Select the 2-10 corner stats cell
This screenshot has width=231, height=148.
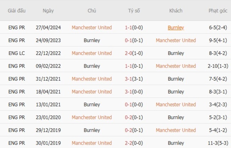(218, 66)
